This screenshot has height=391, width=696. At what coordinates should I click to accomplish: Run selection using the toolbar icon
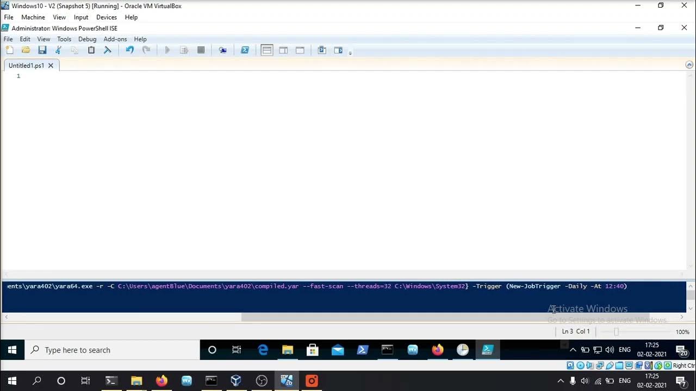click(184, 50)
